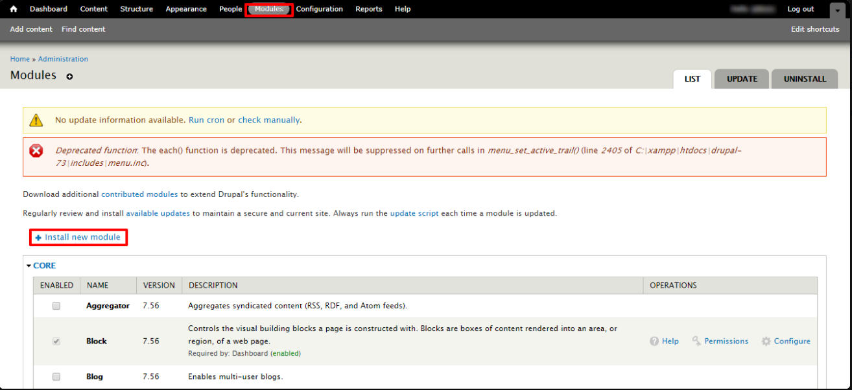This screenshot has width=852, height=390.
Task: Enable the Blog module checkbox
Action: [56, 376]
